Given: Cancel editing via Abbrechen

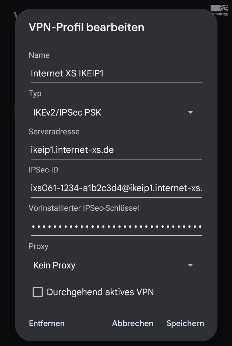Looking at the screenshot, I should (x=133, y=323).
